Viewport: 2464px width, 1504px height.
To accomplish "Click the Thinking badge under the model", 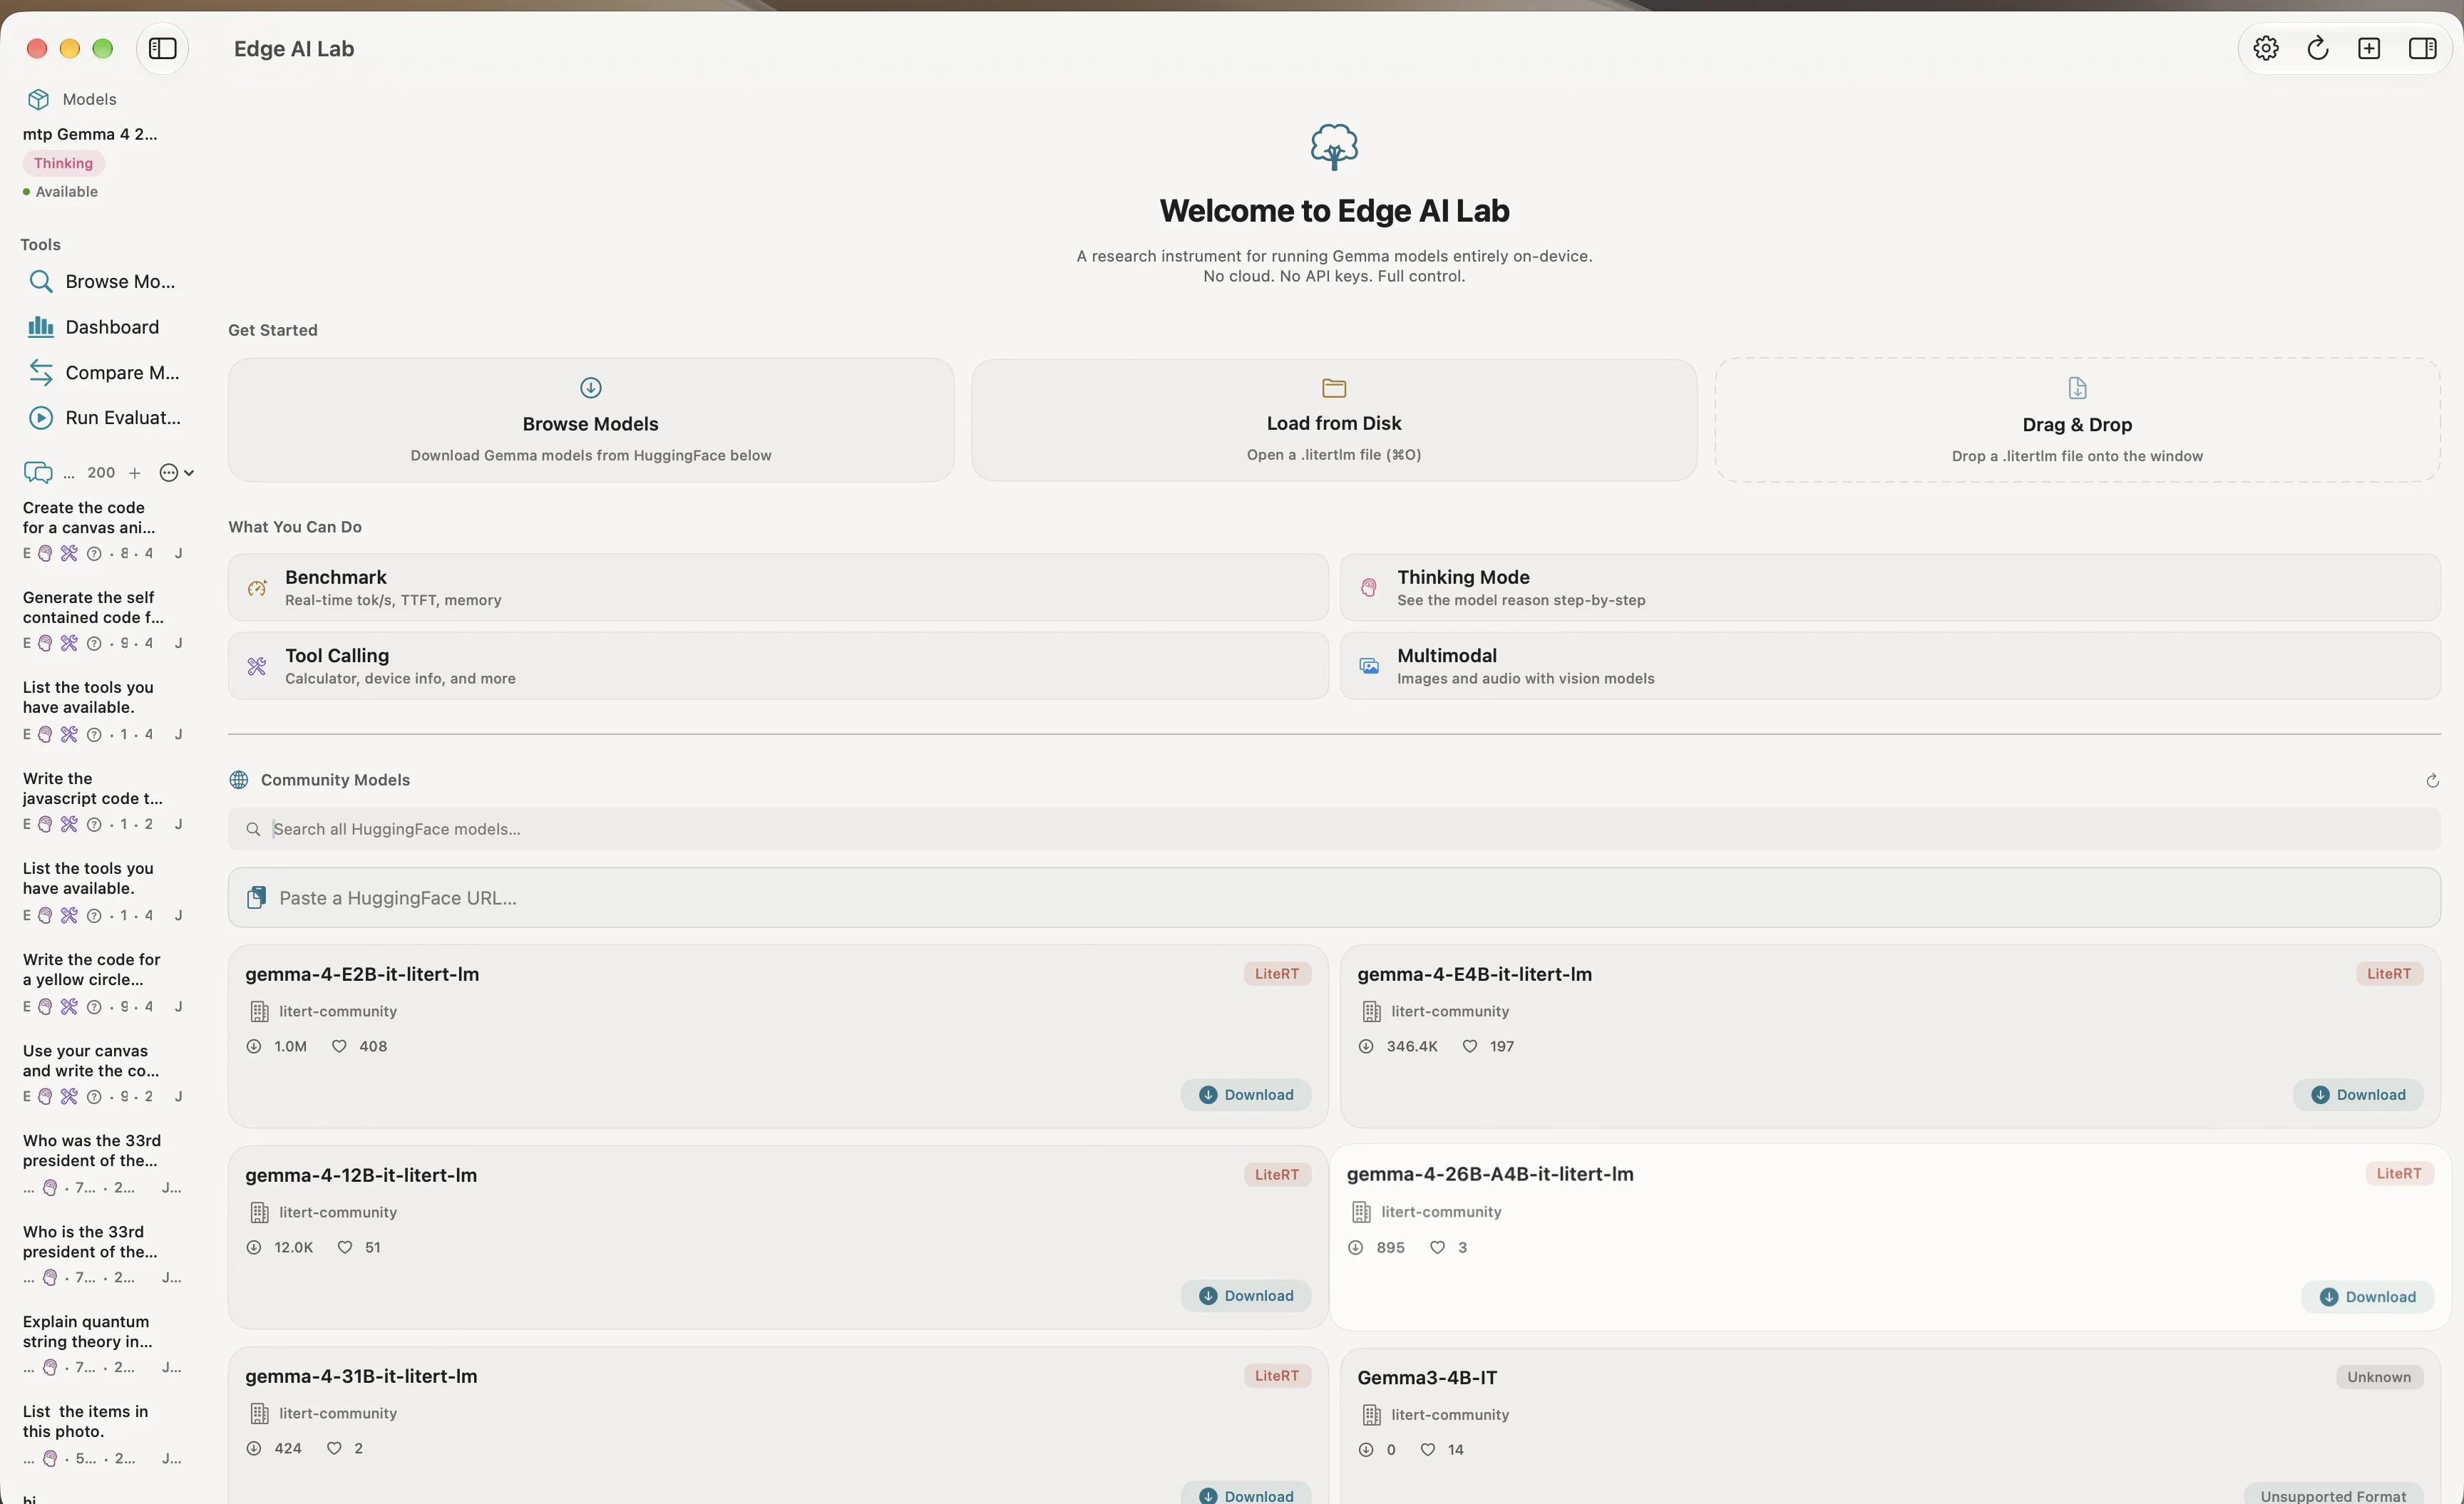I will (x=63, y=163).
